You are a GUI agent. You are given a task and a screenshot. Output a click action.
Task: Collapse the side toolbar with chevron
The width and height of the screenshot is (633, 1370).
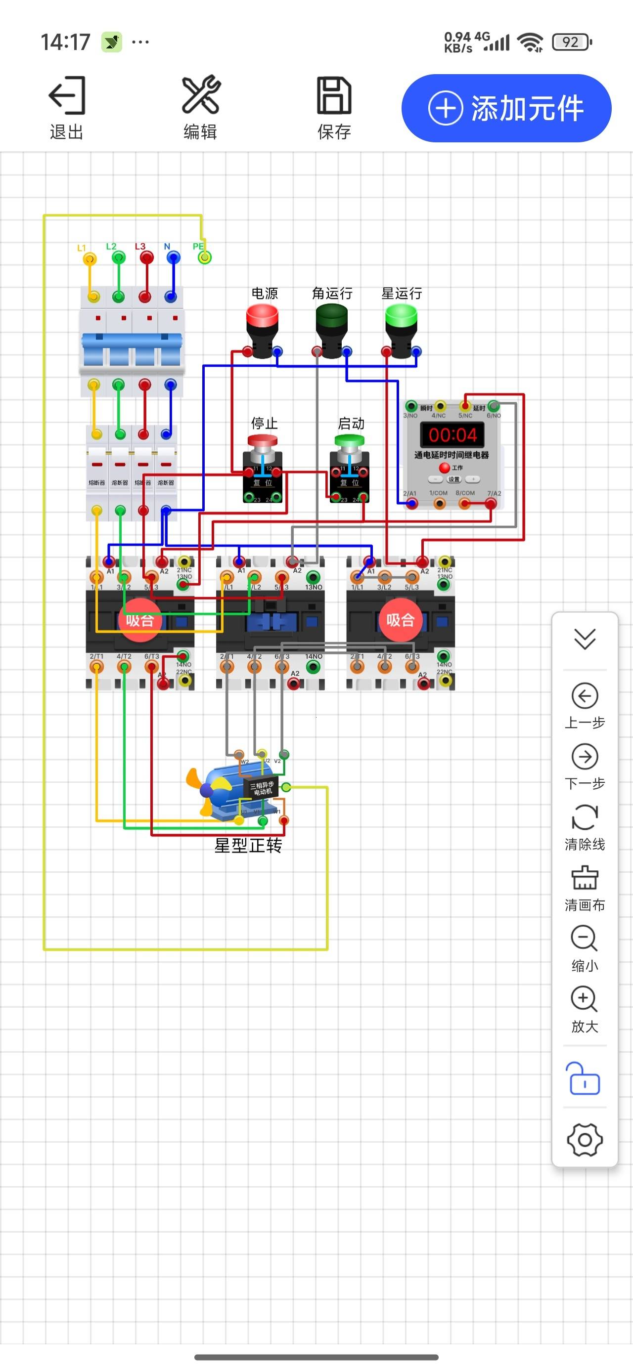click(x=585, y=639)
